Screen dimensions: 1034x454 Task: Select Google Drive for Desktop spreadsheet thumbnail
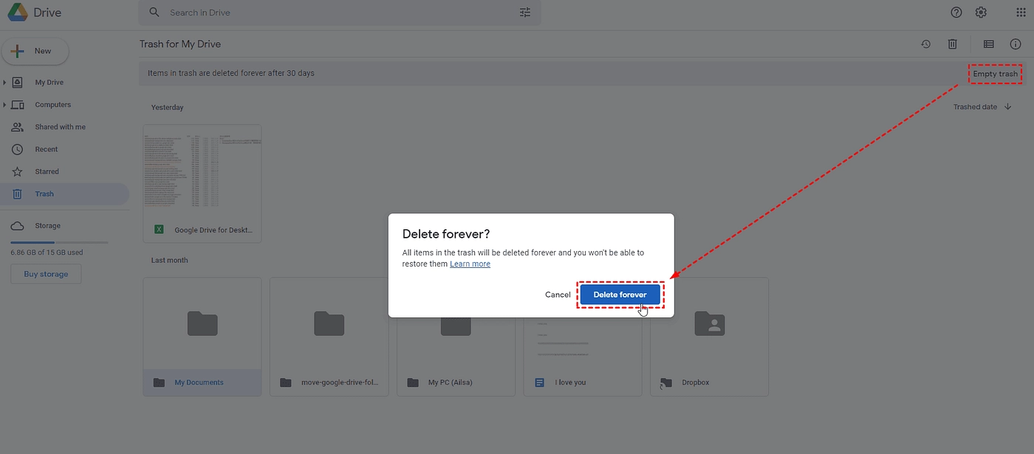(202, 183)
